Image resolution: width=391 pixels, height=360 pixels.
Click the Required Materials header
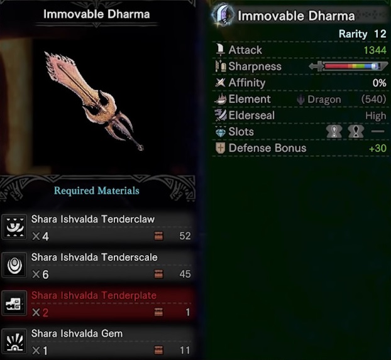pyautogui.click(x=97, y=191)
